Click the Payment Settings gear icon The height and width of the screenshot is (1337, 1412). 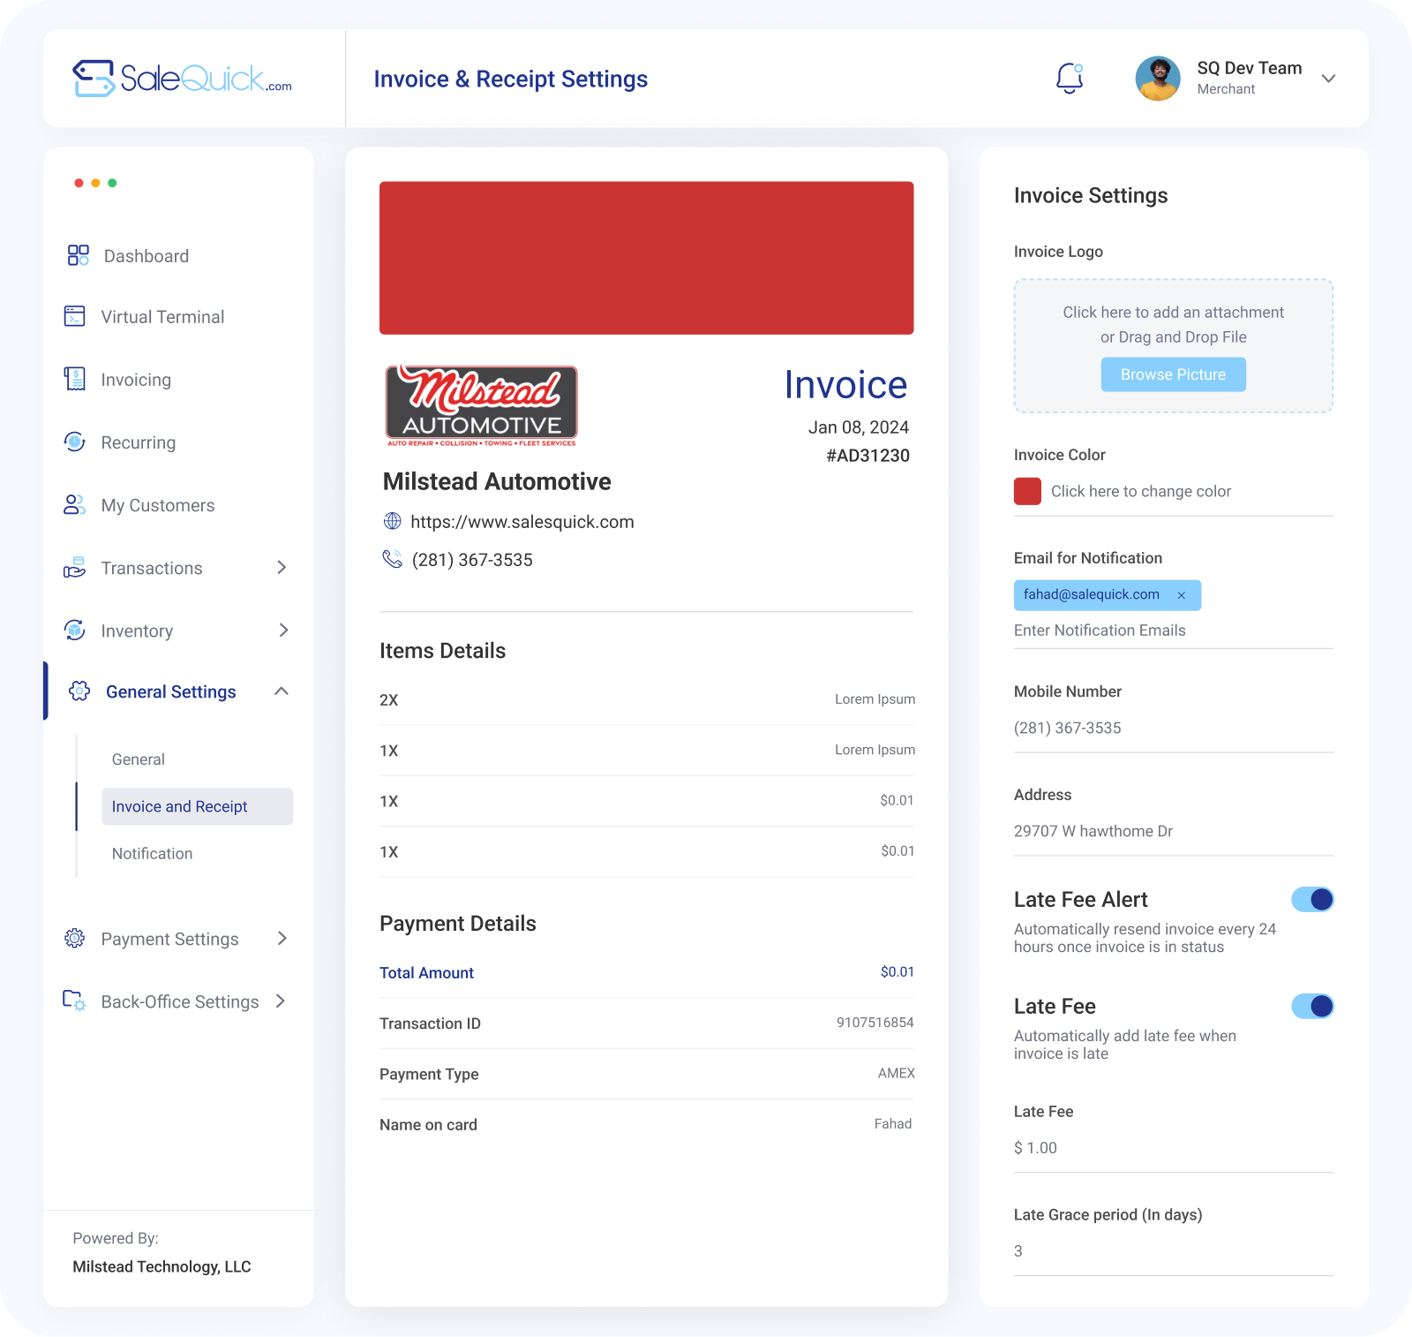click(75, 938)
